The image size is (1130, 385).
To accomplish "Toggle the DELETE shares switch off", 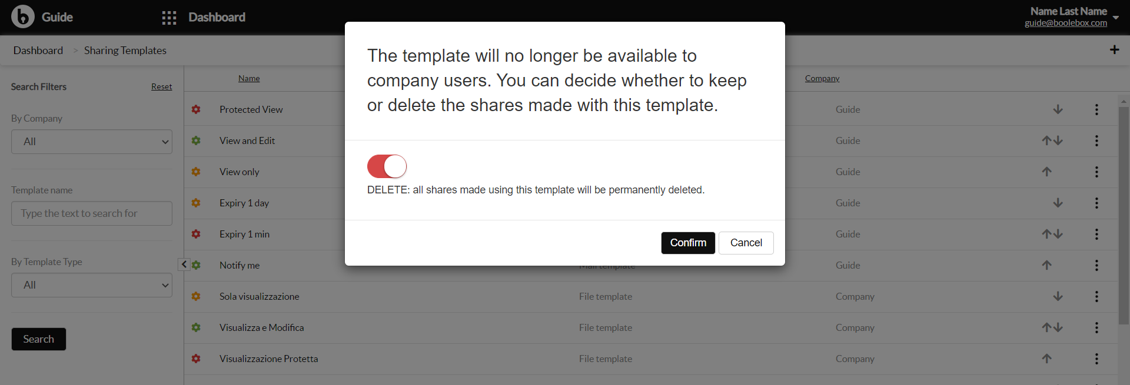I will tap(387, 166).
